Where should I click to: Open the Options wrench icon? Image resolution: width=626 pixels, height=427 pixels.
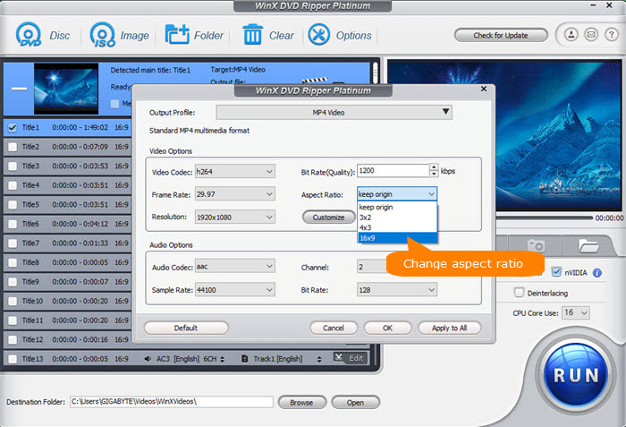318,35
